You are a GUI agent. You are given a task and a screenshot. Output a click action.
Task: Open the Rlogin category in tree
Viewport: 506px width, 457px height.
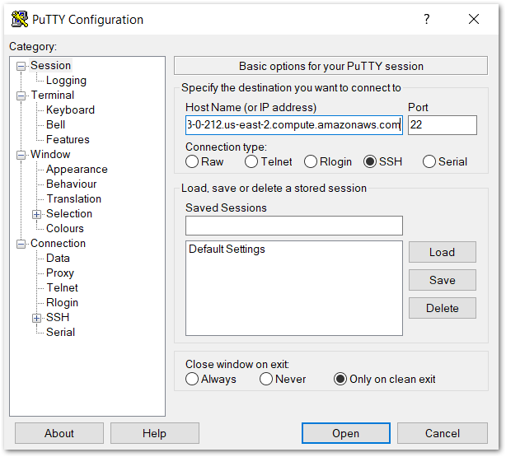pyautogui.click(x=62, y=303)
